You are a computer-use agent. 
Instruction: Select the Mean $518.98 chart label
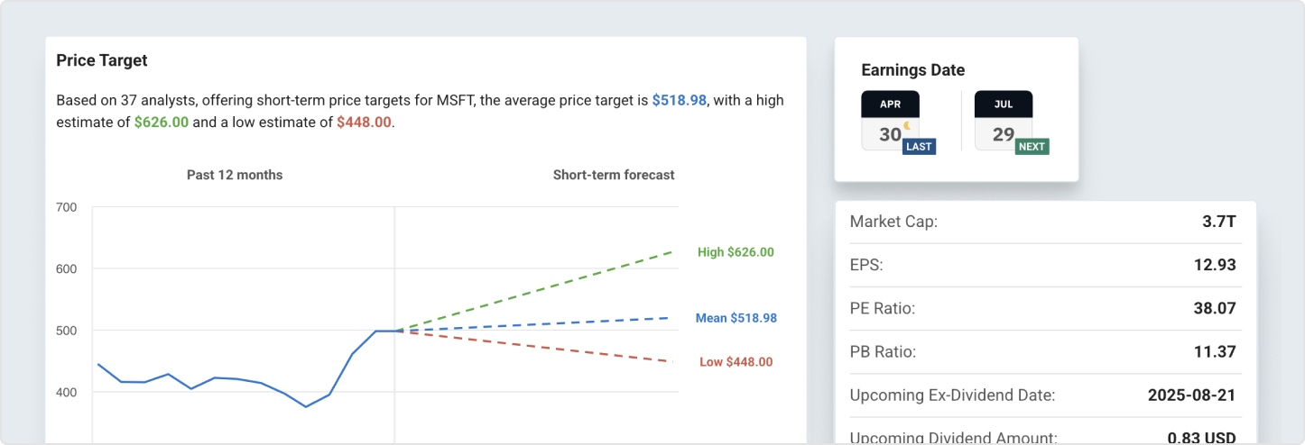click(736, 318)
